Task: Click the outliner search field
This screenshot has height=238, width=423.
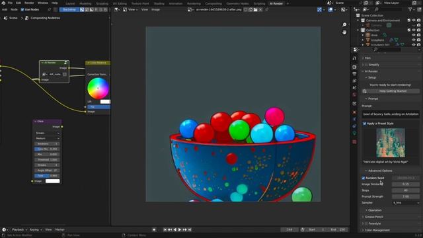Action: [389, 9]
